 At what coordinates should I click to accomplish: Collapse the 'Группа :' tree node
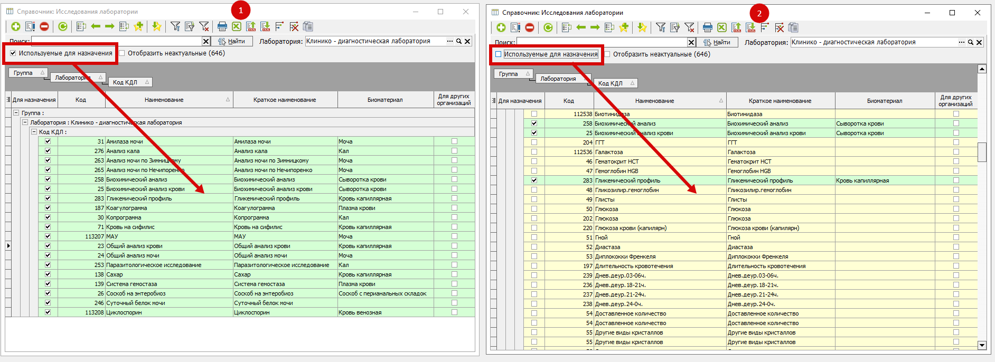point(16,113)
